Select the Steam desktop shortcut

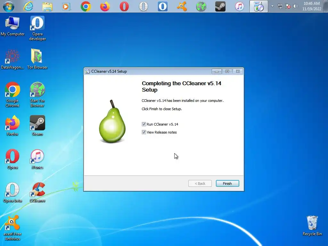tap(37, 126)
